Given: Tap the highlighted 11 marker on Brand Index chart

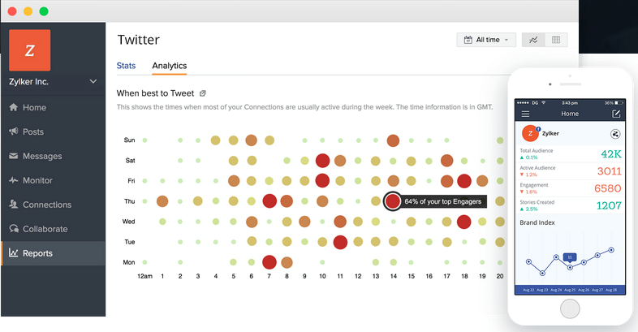Looking at the screenshot, I should [x=570, y=257].
